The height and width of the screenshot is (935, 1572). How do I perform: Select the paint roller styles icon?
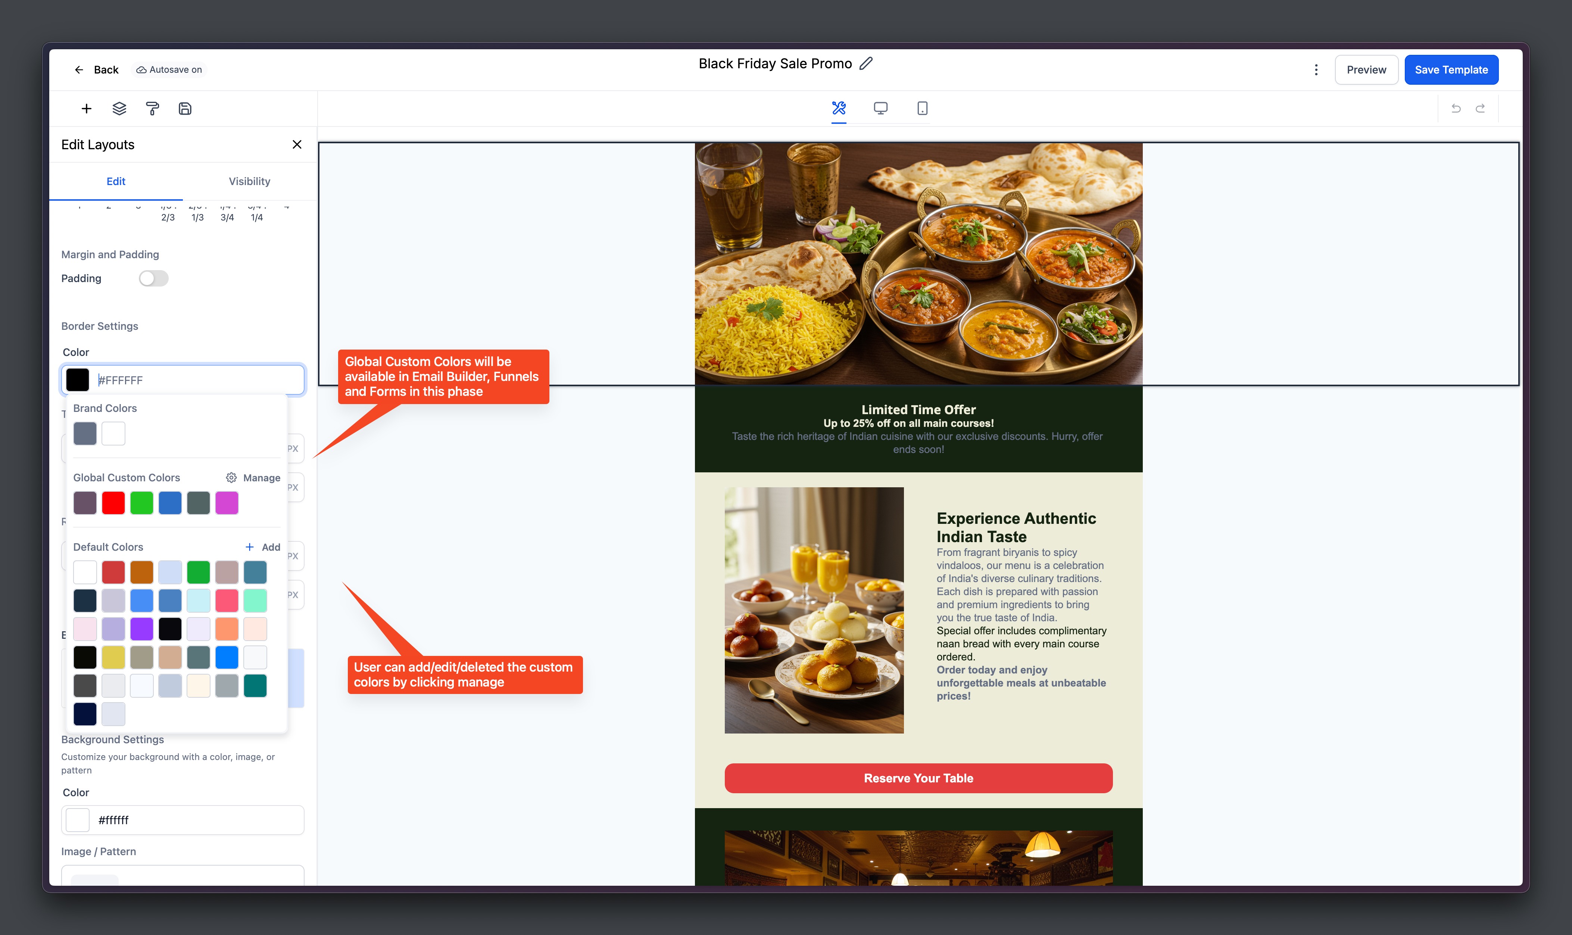[x=152, y=108]
